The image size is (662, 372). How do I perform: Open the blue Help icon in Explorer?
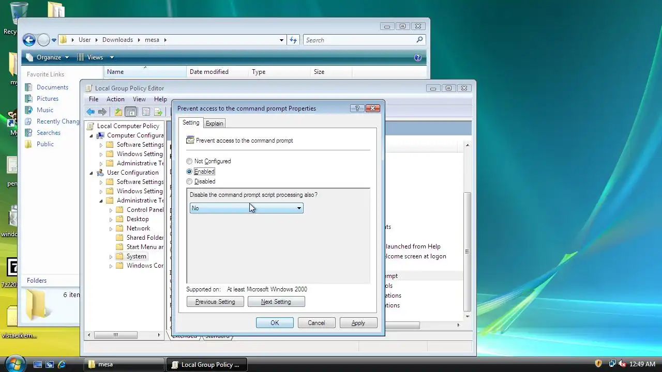pos(418,57)
